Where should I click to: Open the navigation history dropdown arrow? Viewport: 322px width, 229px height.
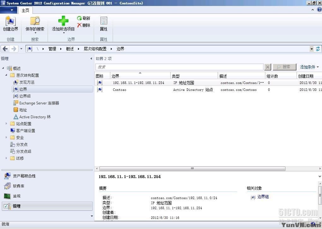[21, 49]
